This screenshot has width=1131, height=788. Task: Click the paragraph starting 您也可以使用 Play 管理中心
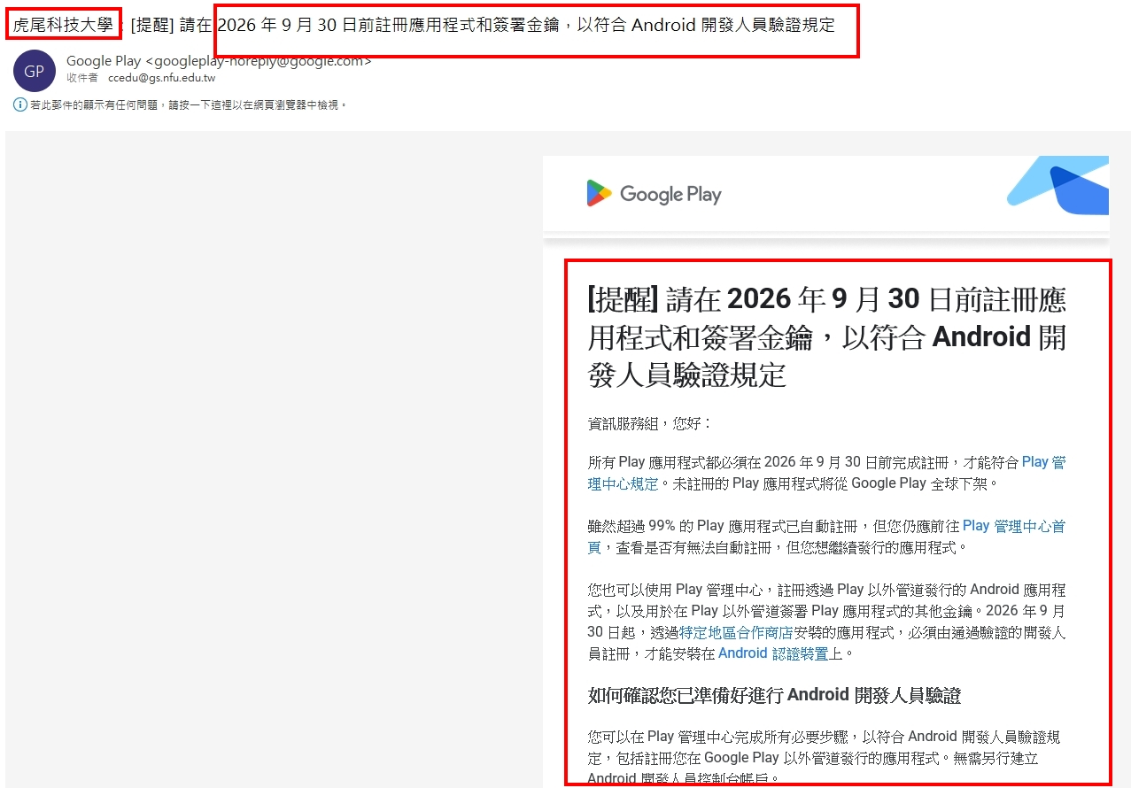[826, 622]
